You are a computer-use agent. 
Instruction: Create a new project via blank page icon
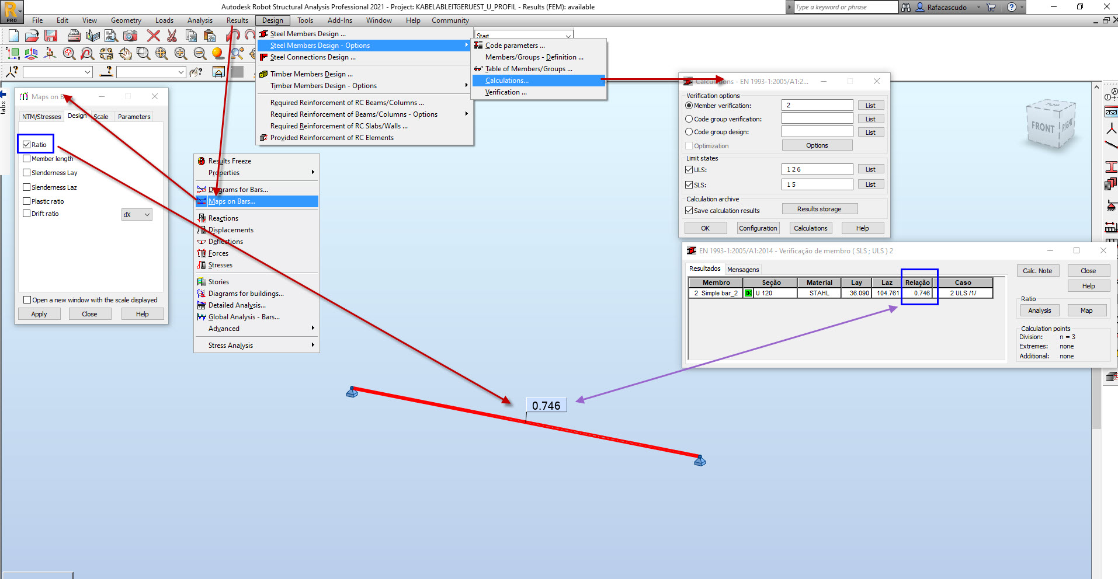coord(13,36)
